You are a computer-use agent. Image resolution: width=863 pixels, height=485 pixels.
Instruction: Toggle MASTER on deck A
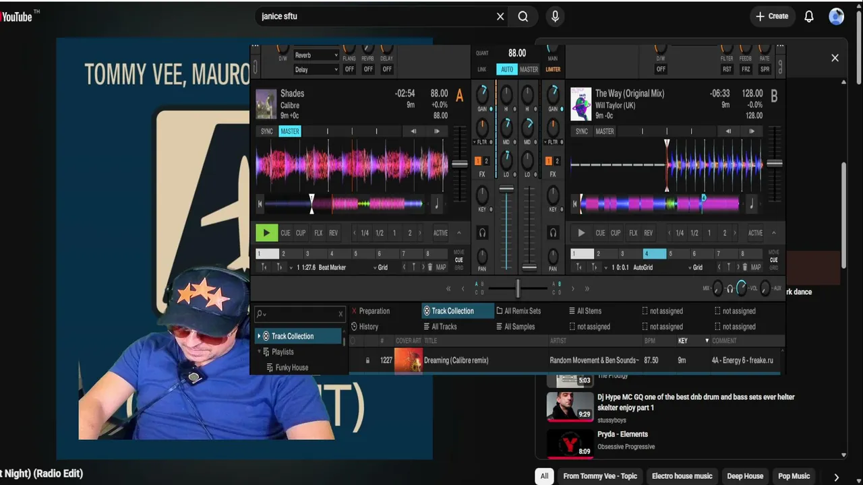(290, 131)
